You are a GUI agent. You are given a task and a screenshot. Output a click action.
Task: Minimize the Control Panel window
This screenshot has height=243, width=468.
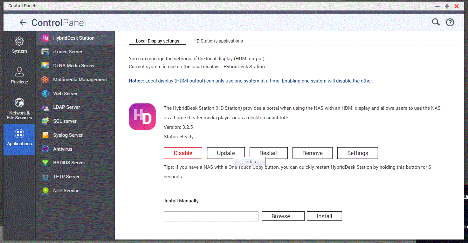[437, 6]
